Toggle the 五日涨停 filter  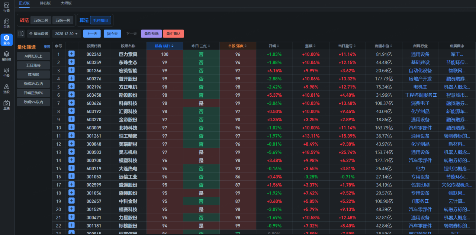click(x=33, y=65)
